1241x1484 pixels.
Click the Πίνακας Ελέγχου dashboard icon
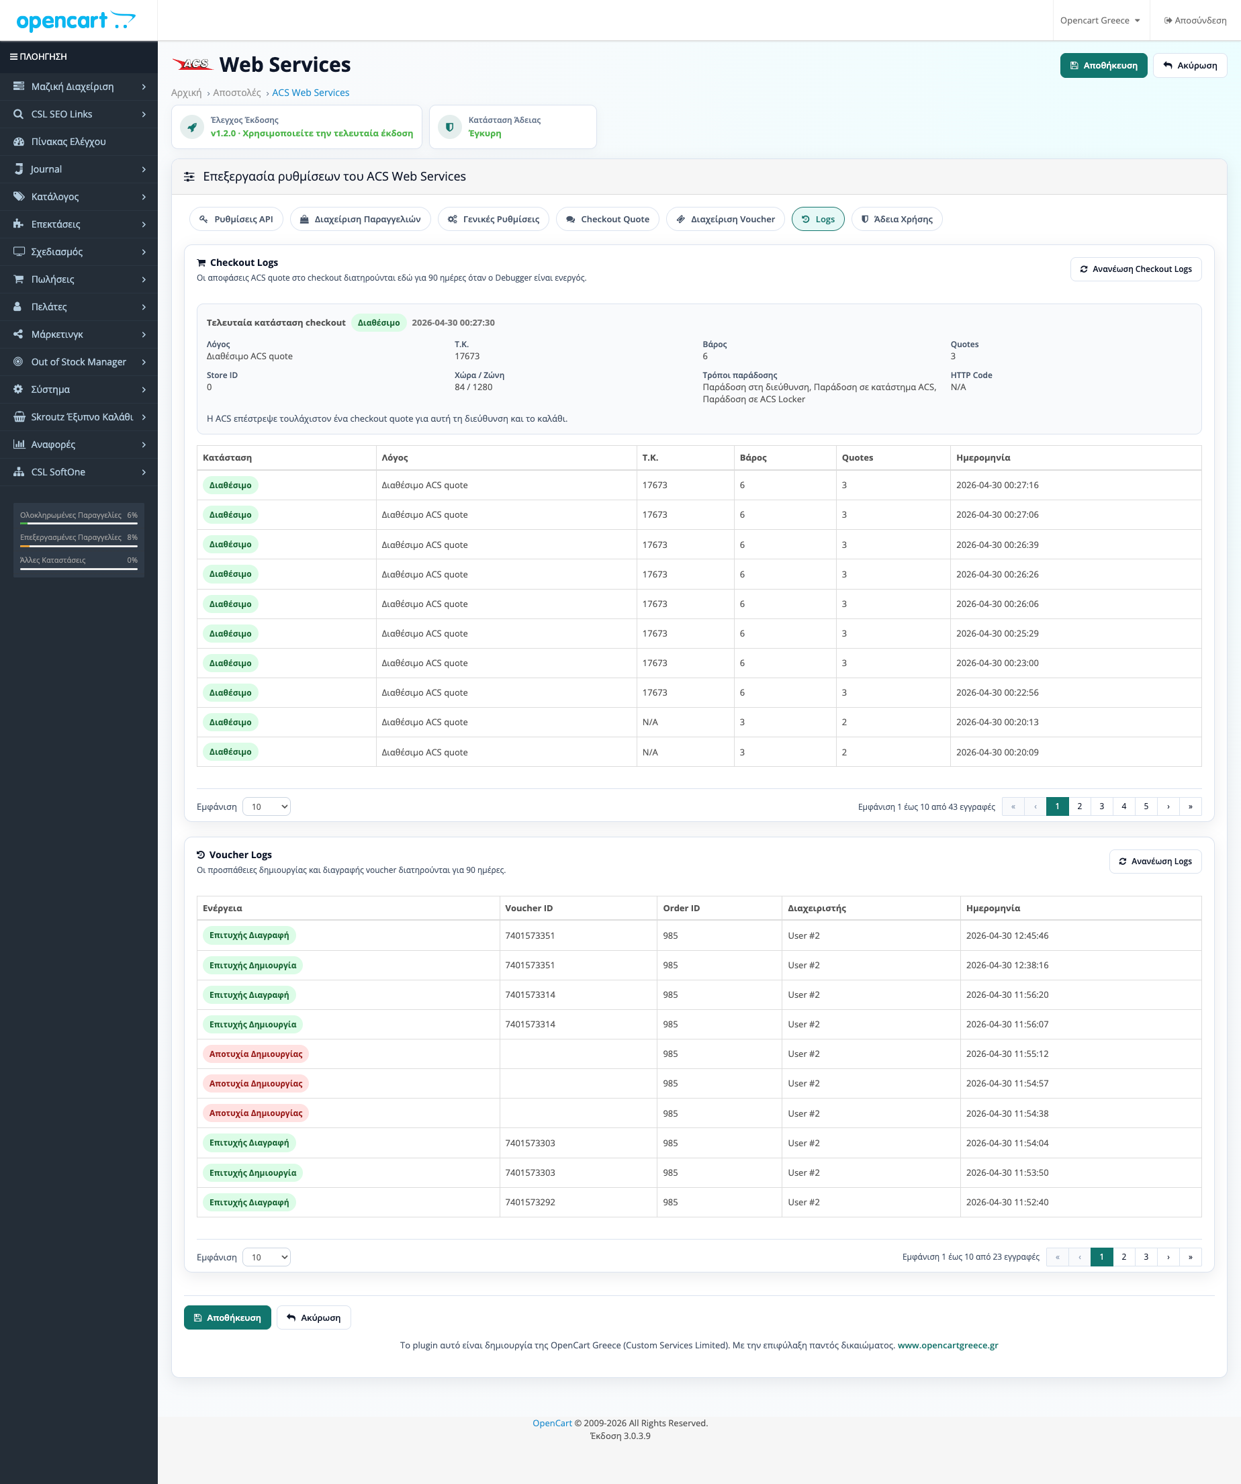tap(18, 141)
